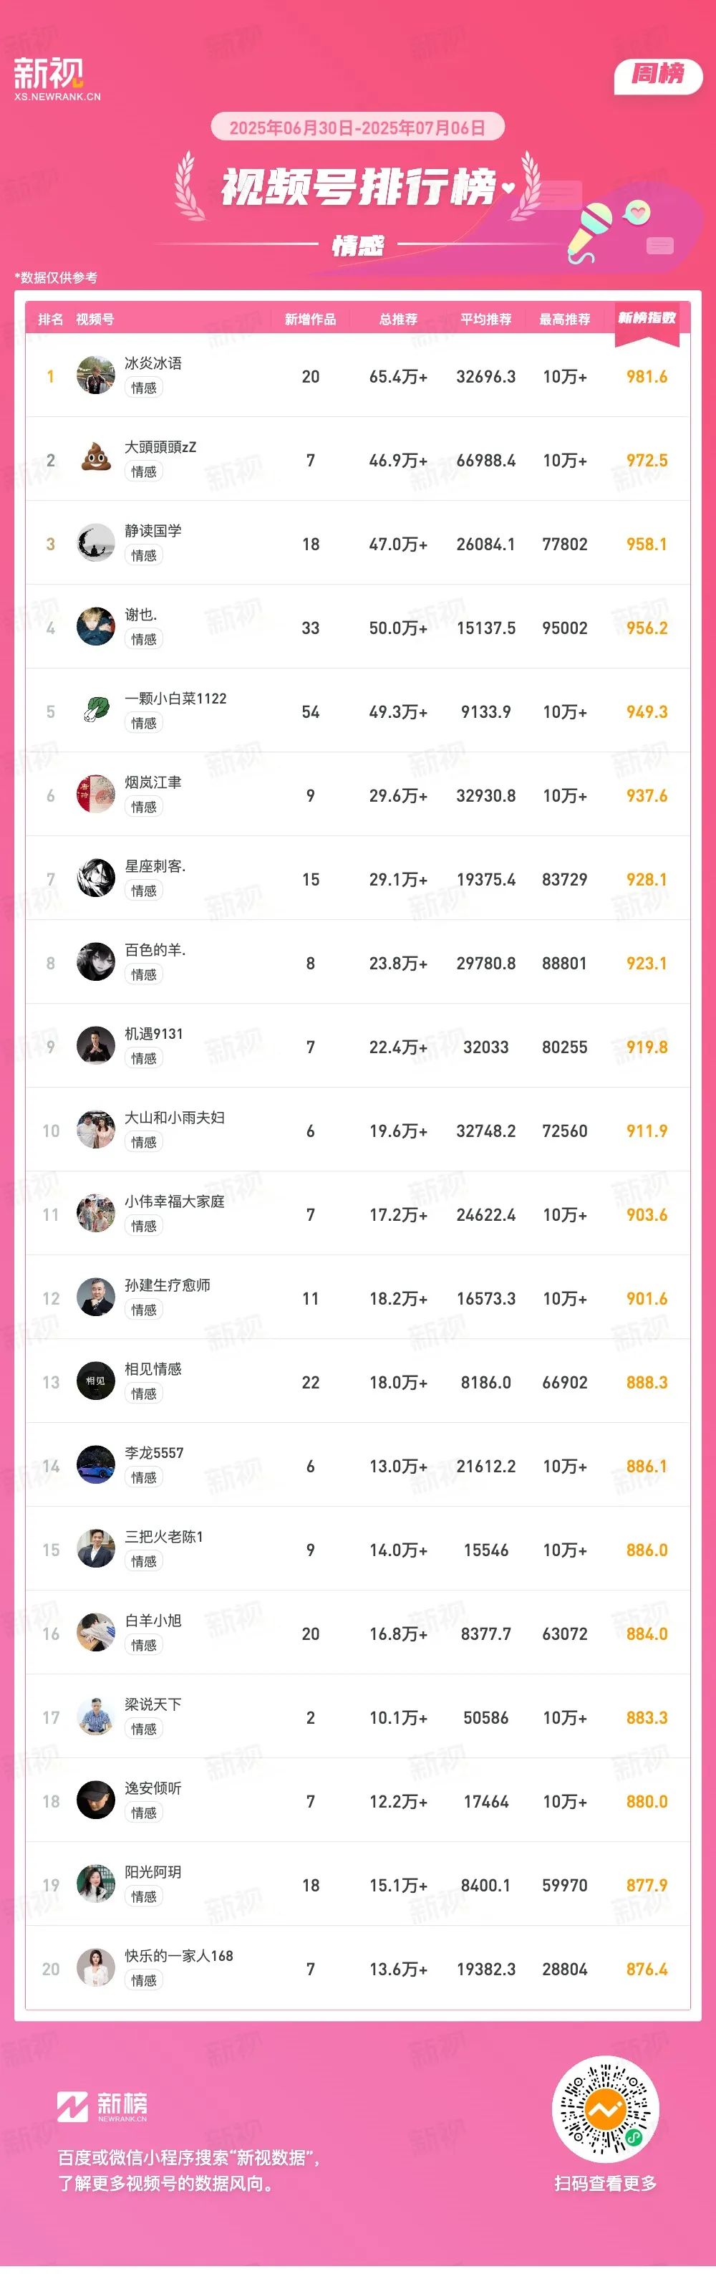Image resolution: width=716 pixels, height=2274 pixels.
Task: Click the 周榜 weekly ranking badge
Action: coord(658,75)
